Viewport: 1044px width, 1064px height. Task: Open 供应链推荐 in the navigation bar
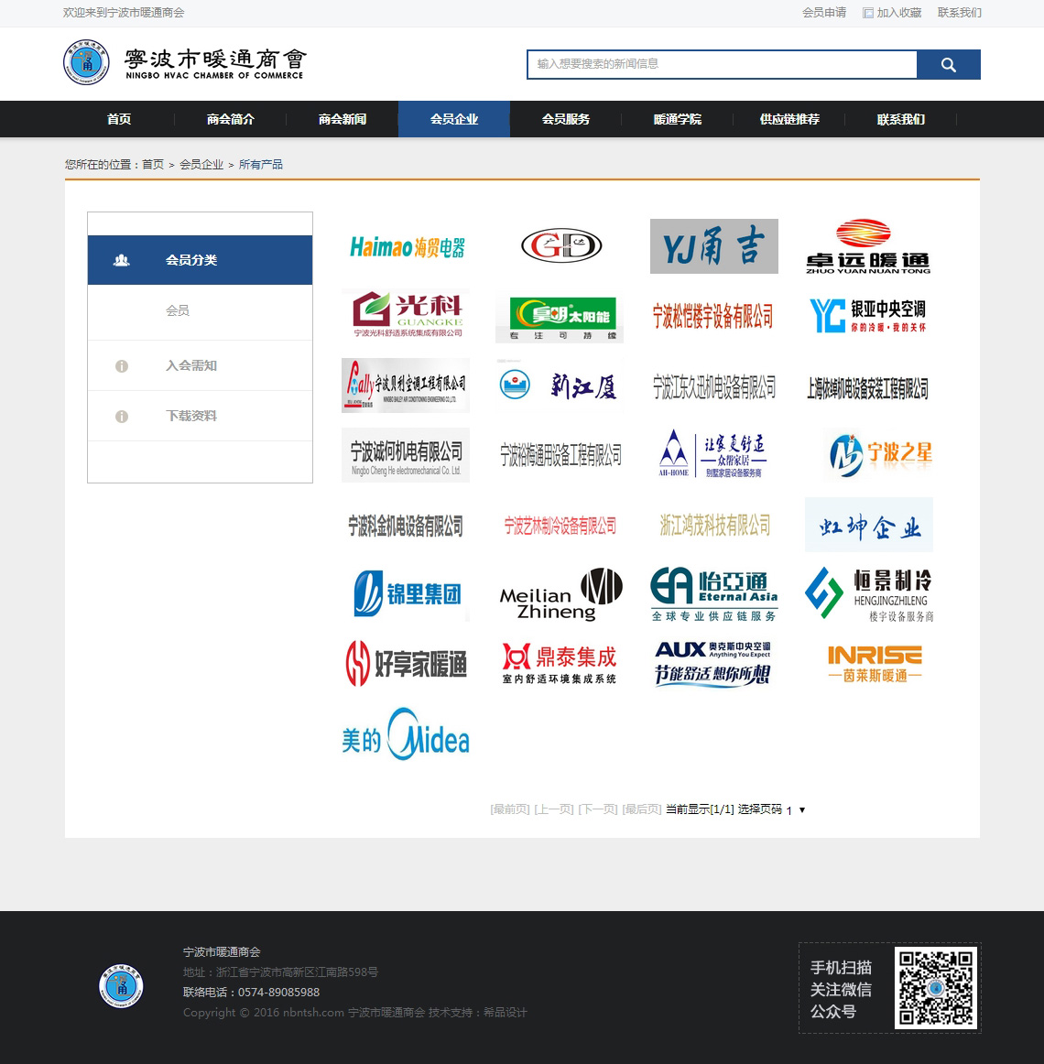[x=789, y=119]
